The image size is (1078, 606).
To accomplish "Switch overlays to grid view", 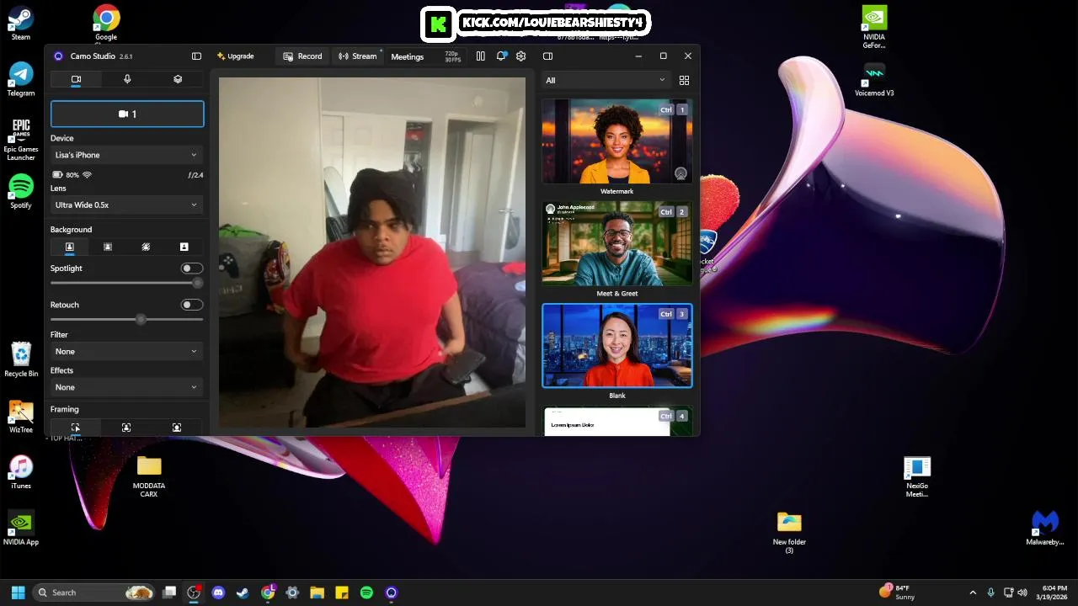I will (684, 80).
